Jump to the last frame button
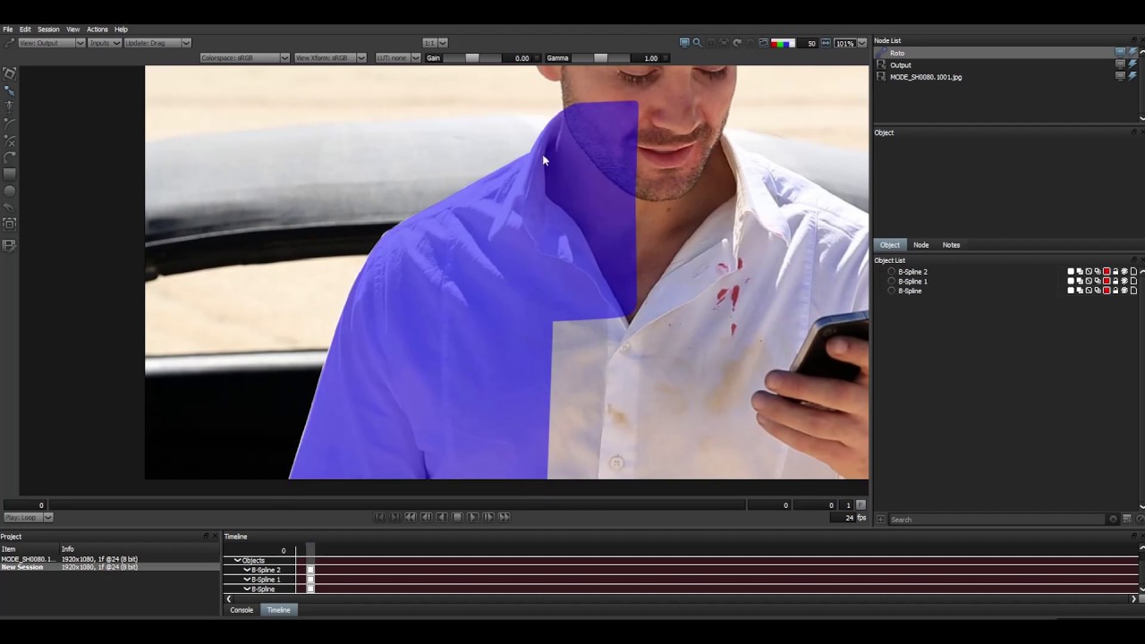The height and width of the screenshot is (644, 1145). (x=505, y=517)
